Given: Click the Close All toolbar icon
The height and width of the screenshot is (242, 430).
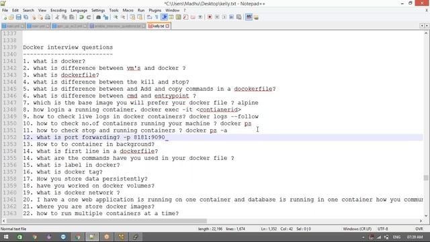Looking at the screenshot, I should (40, 17).
